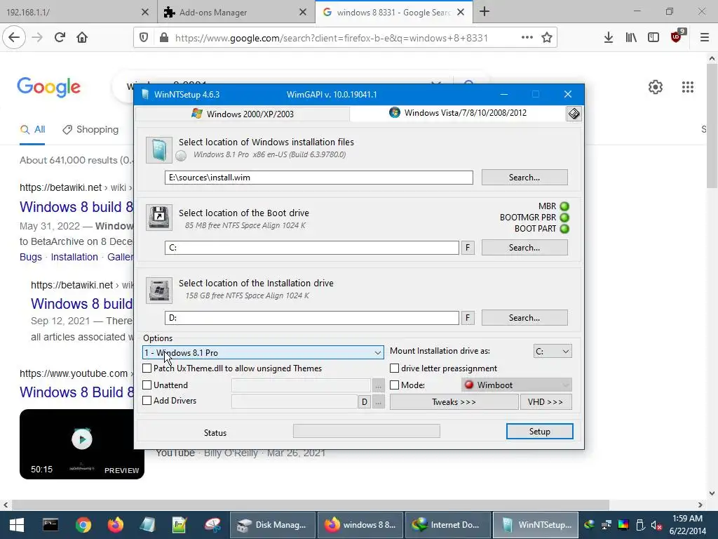The width and height of the screenshot is (718, 539).
Task: Bookmark this page with the star icon
Action: tap(547, 38)
